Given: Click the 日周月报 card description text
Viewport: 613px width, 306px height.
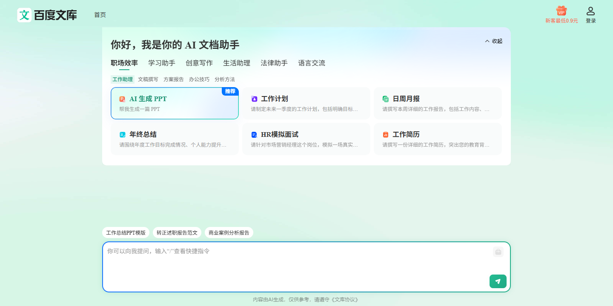Looking at the screenshot, I should (x=436, y=109).
